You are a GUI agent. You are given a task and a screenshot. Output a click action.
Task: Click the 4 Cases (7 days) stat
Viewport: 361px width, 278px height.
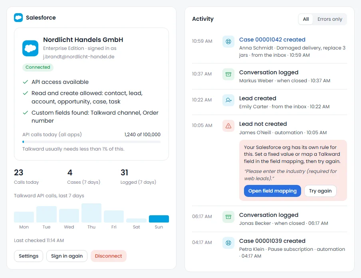pos(83,177)
